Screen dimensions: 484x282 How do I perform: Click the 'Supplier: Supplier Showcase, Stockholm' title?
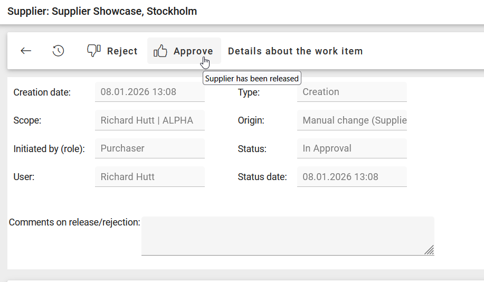[x=102, y=11]
